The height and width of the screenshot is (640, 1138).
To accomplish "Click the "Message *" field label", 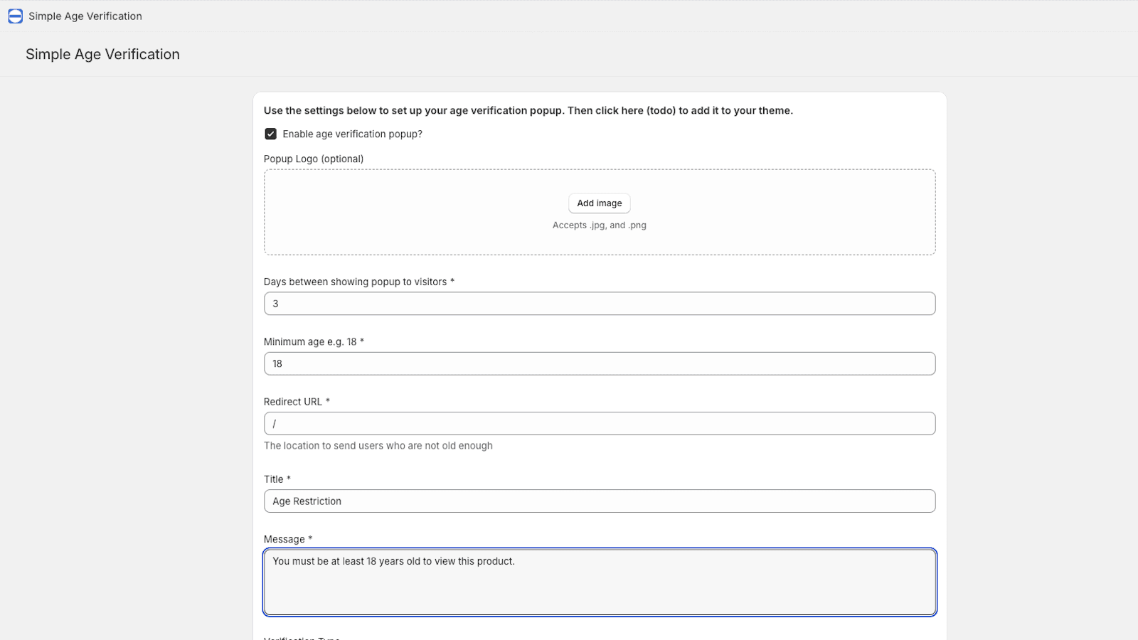I will click(x=287, y=539).
